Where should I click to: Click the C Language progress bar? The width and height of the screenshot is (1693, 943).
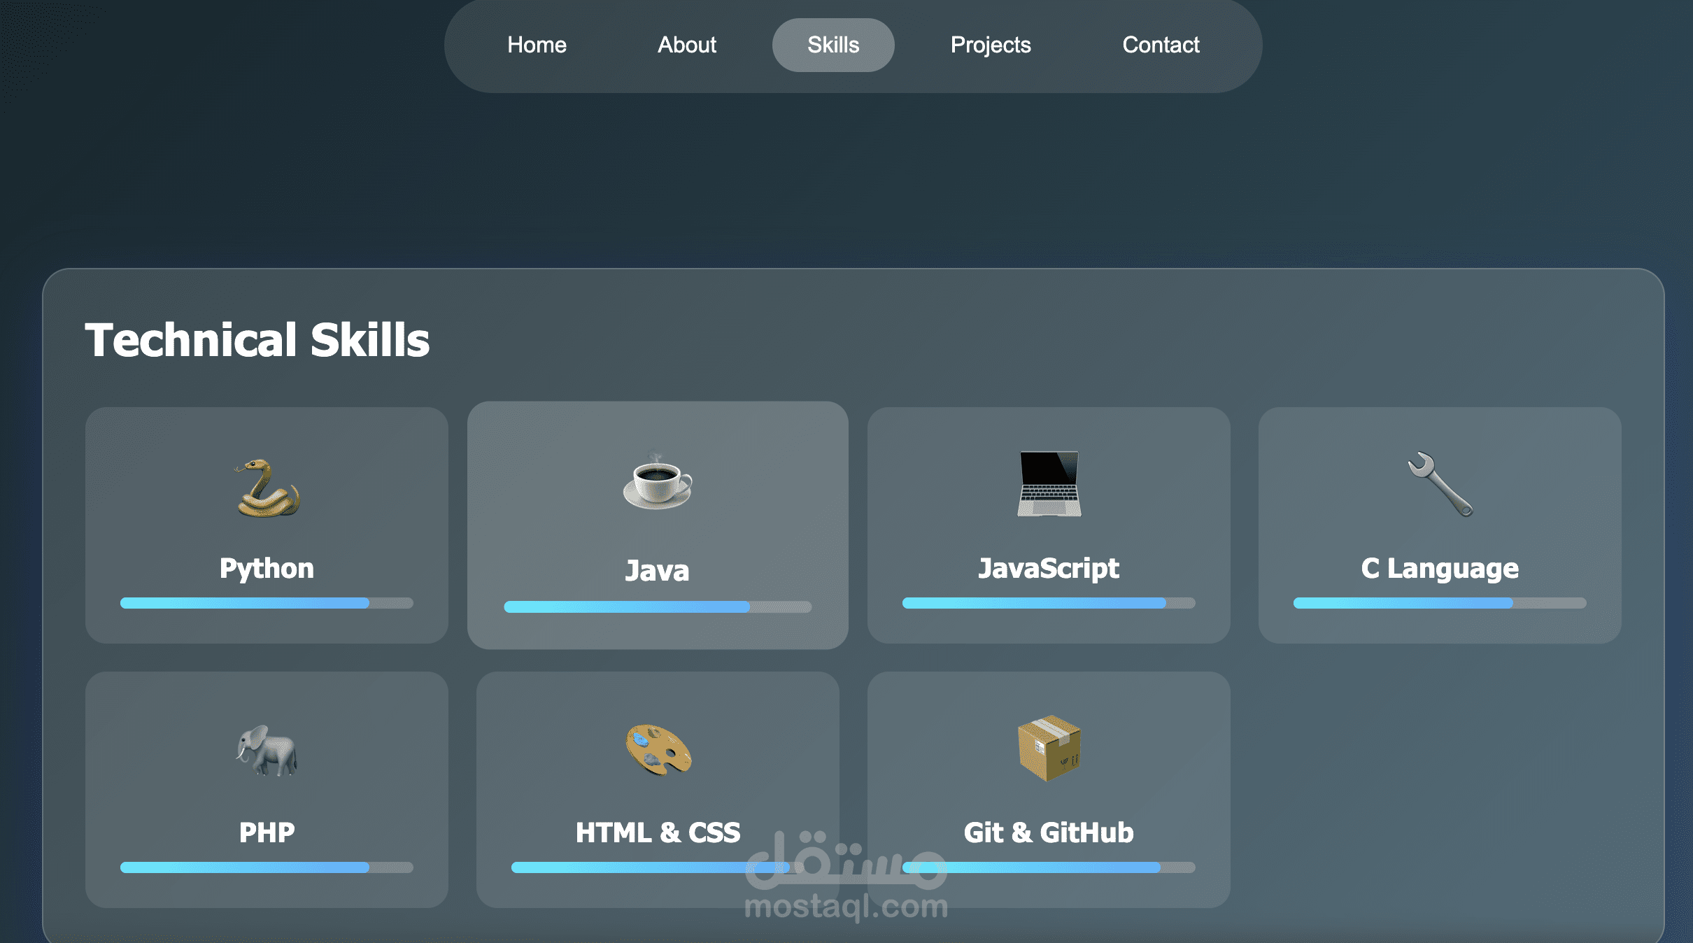coord(1440,603)
